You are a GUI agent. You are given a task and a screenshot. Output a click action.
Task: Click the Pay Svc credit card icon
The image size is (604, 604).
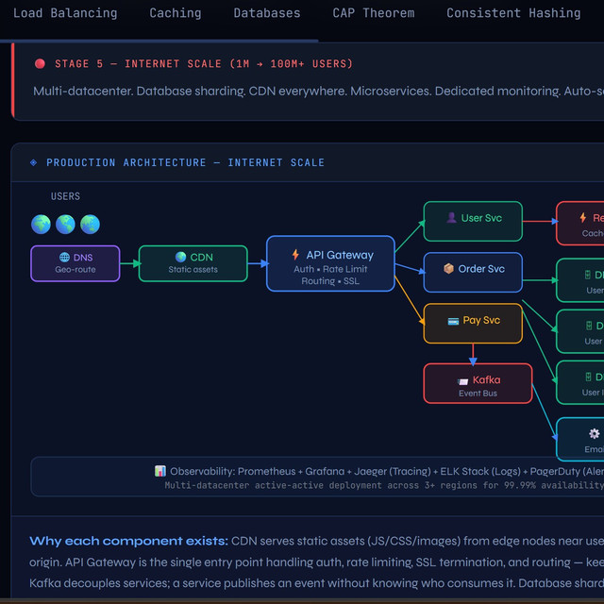tap(453, 321)
